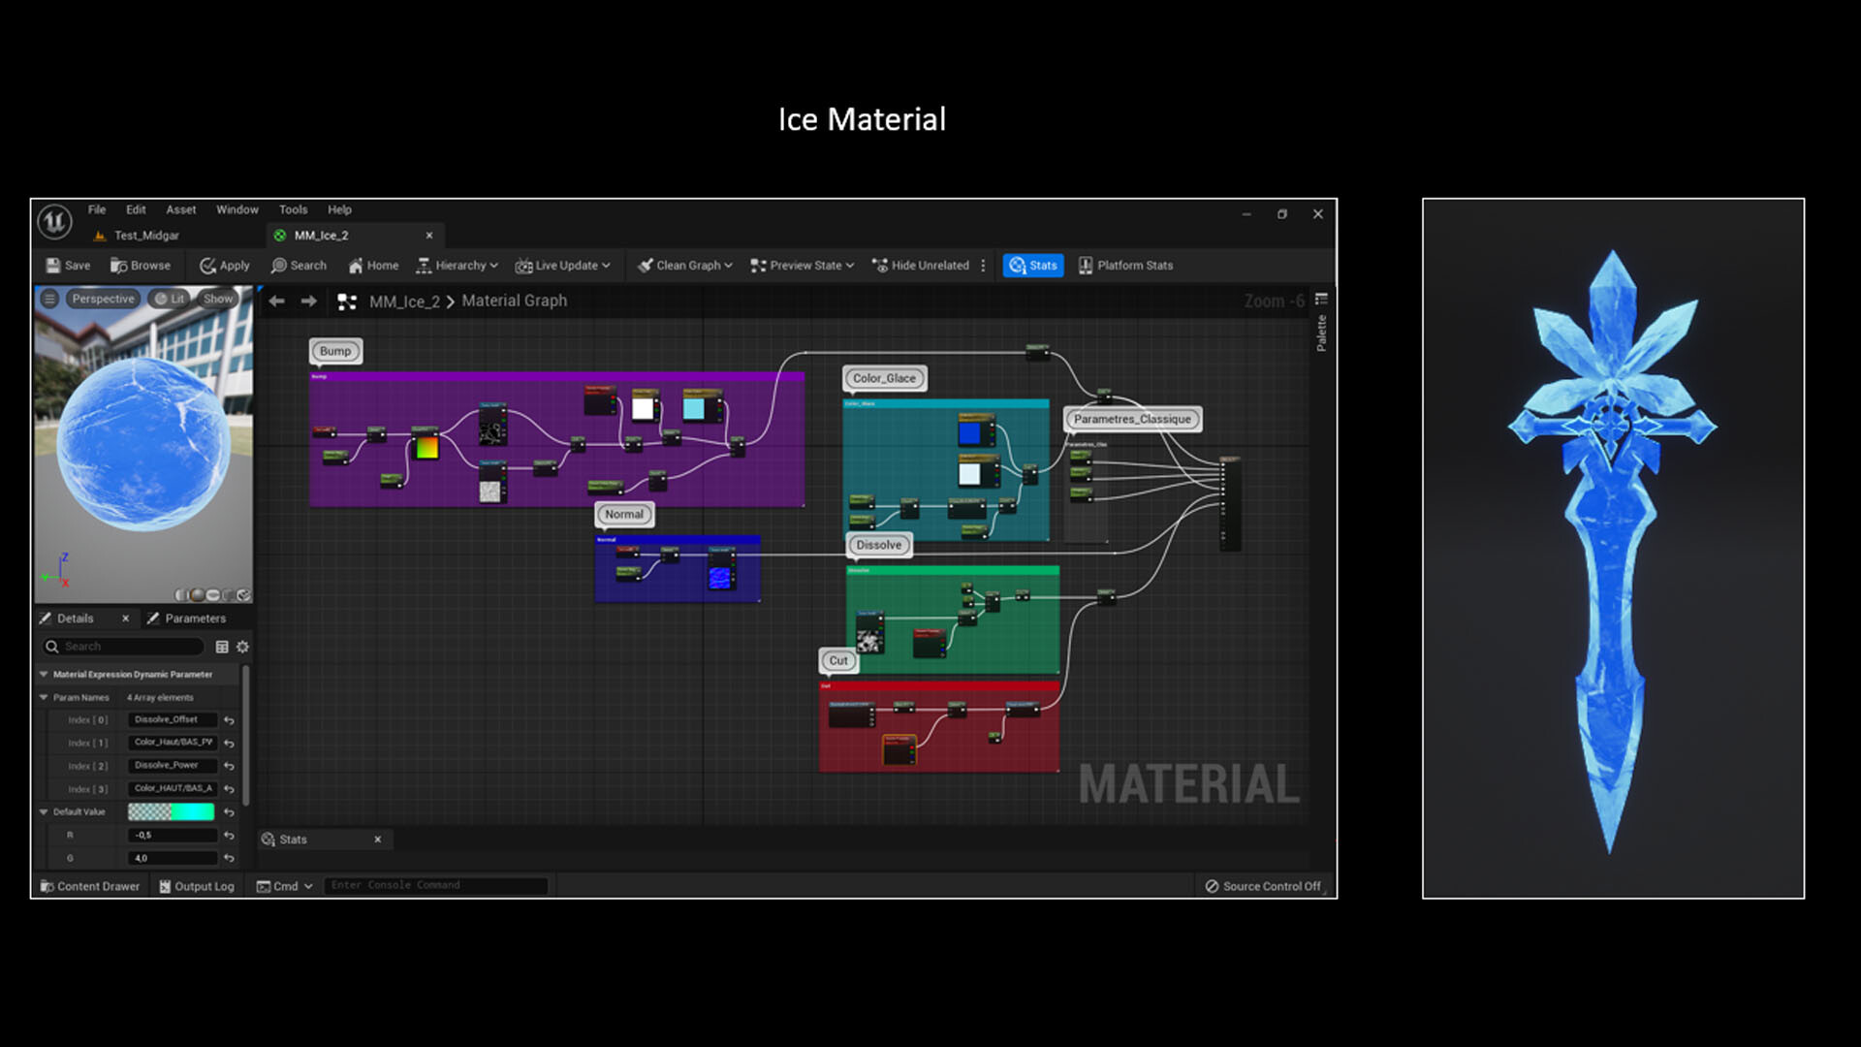Open Default Value color swatch

click(x=171, y=812)
